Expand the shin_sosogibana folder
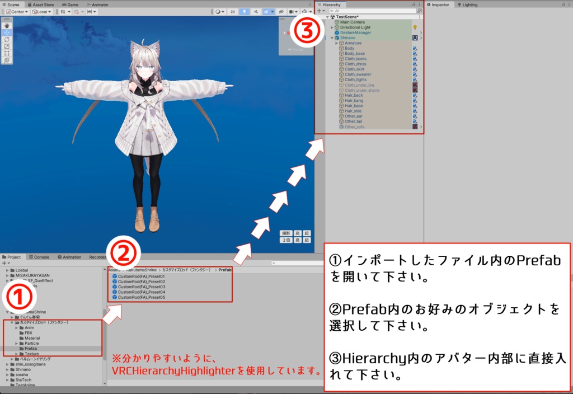The image size is (573, 394). click(x=7, y=364)
